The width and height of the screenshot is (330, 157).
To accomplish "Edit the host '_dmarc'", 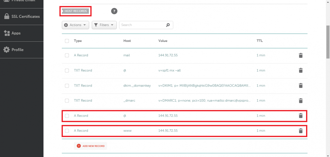I will coord(129,101).
